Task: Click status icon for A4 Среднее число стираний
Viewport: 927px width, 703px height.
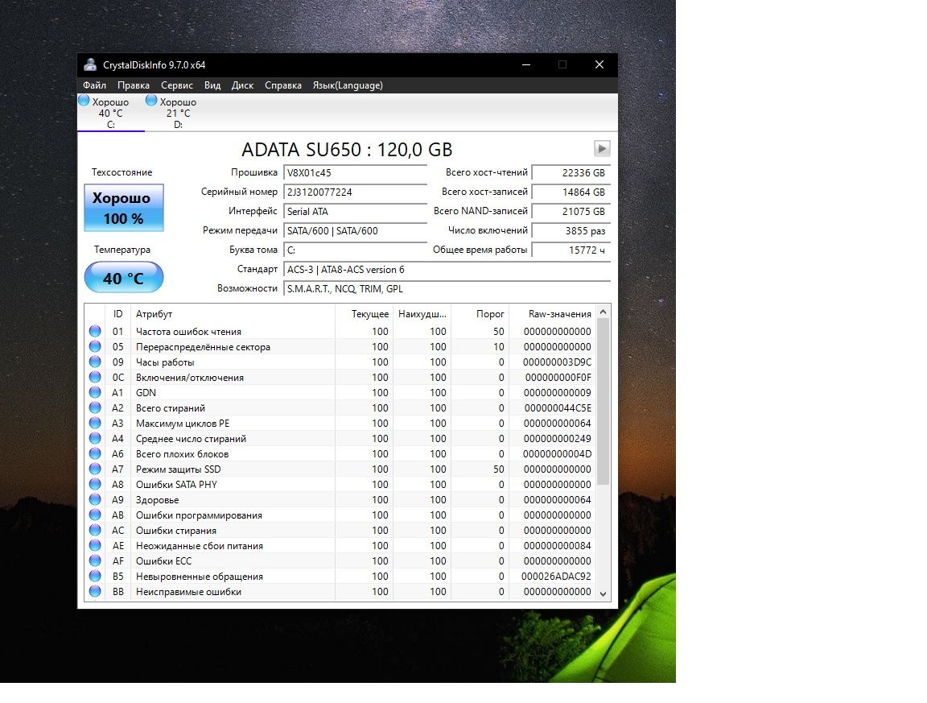Action: point(95,439)
